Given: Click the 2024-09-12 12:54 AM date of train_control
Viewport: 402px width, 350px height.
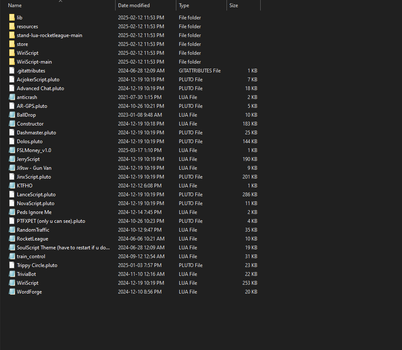Looking at the screenshot, I should click(141, 256).
